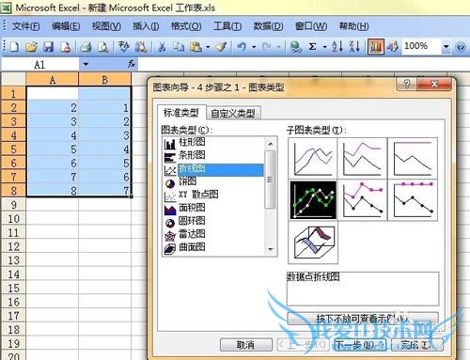Click the fx insert function icon
Image resolution: width=470 pixels, height=360 pixels.
132,64
